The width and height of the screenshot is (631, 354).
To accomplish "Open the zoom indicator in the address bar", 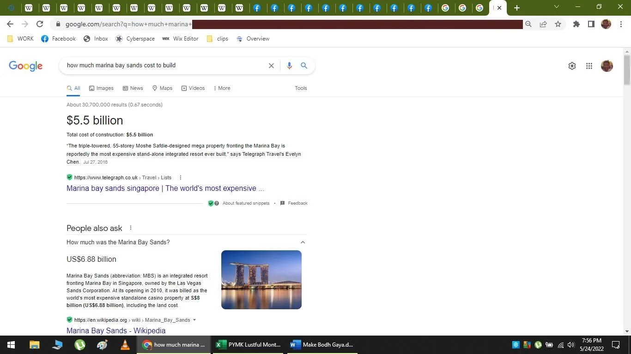I will 528,24.
